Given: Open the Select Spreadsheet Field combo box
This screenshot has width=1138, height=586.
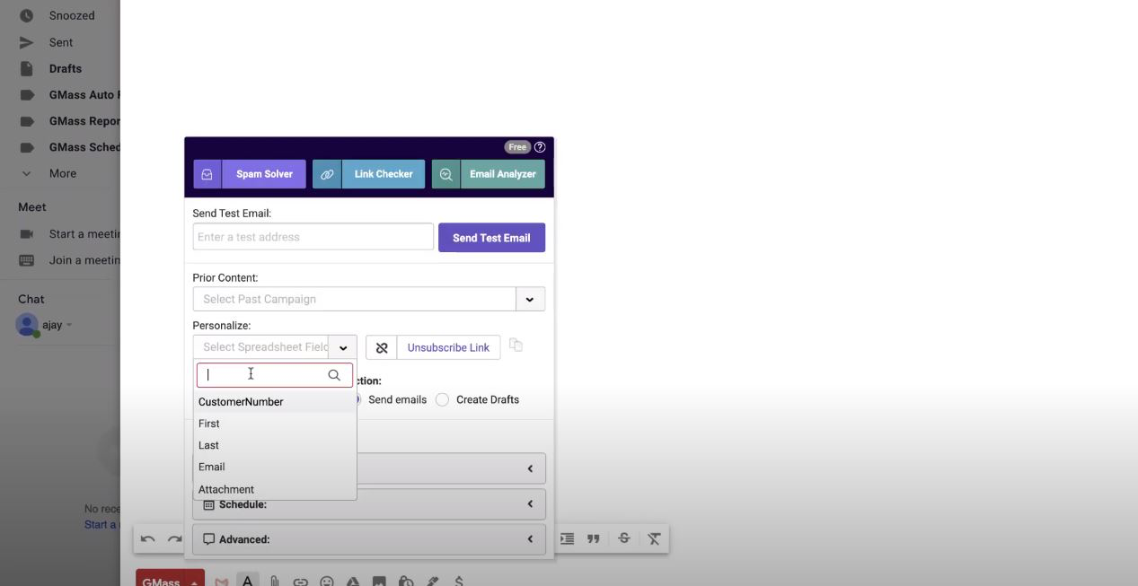Looking at the screenshot, I should tap(260, 347).
